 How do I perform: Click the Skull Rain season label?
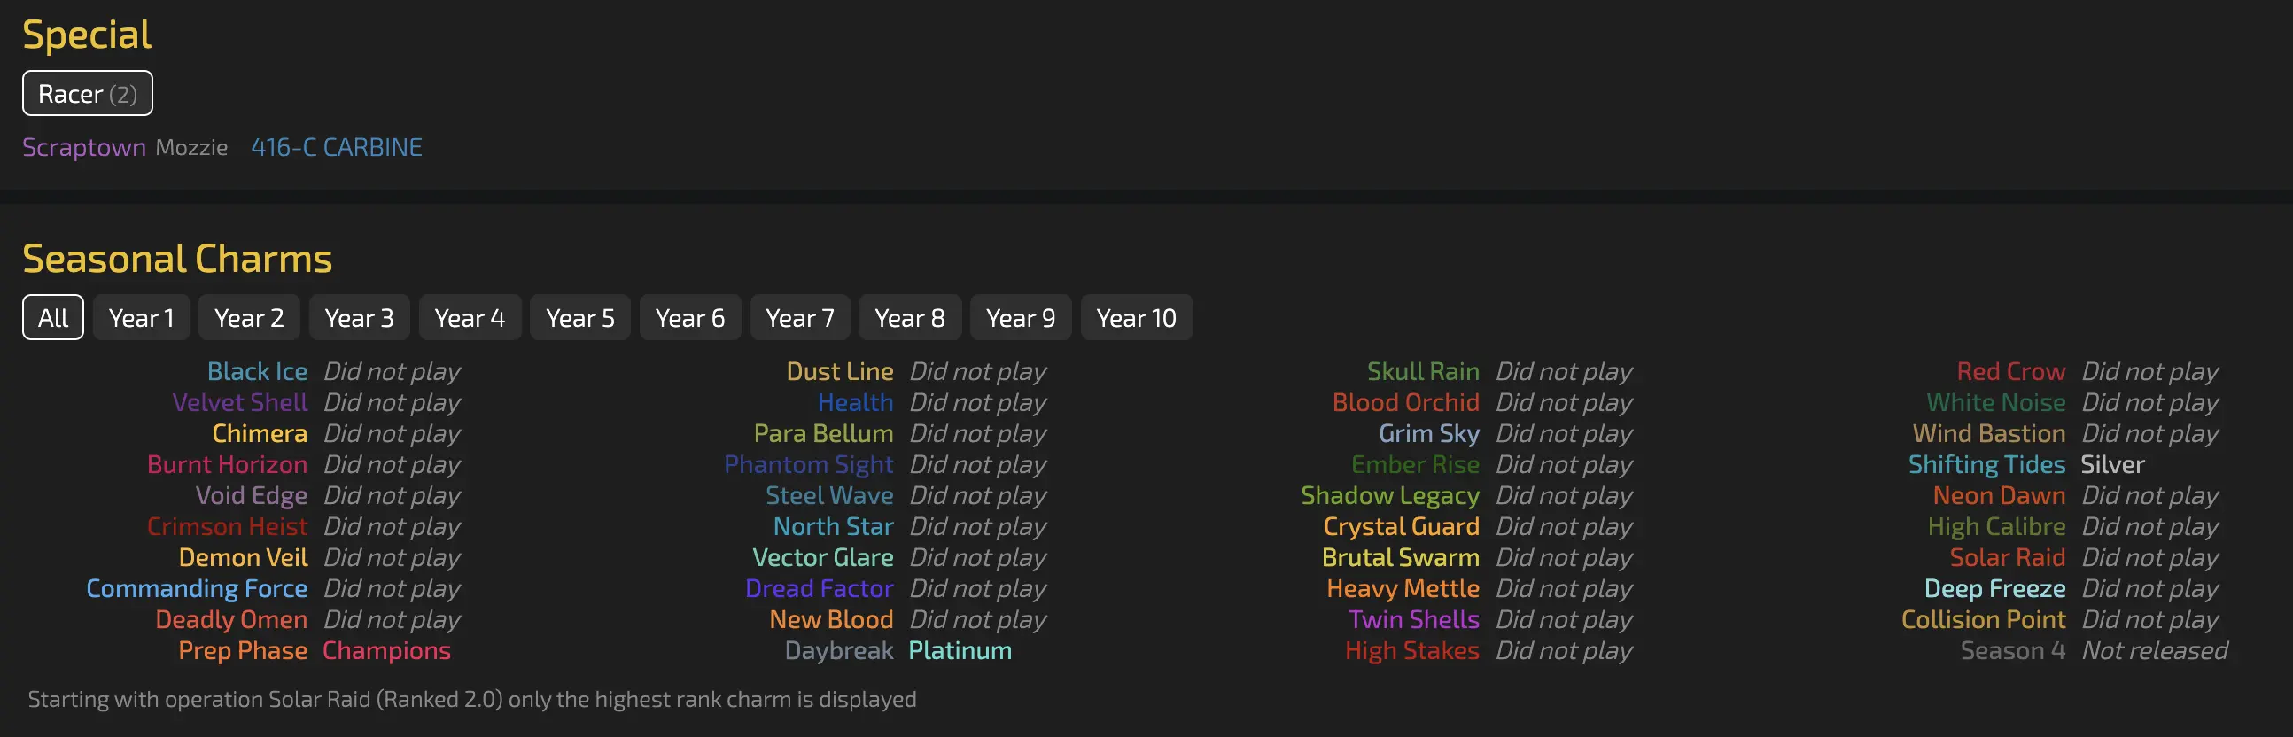point(1422,371)
